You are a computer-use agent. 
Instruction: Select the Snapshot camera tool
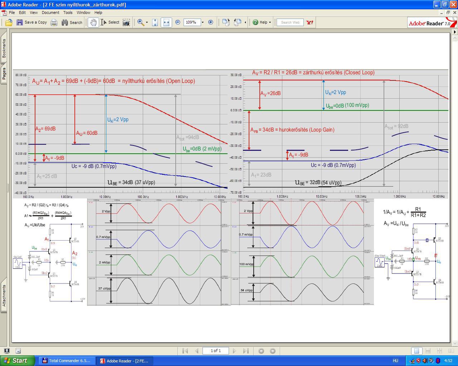pyautogui.click(x=126, y=22)
